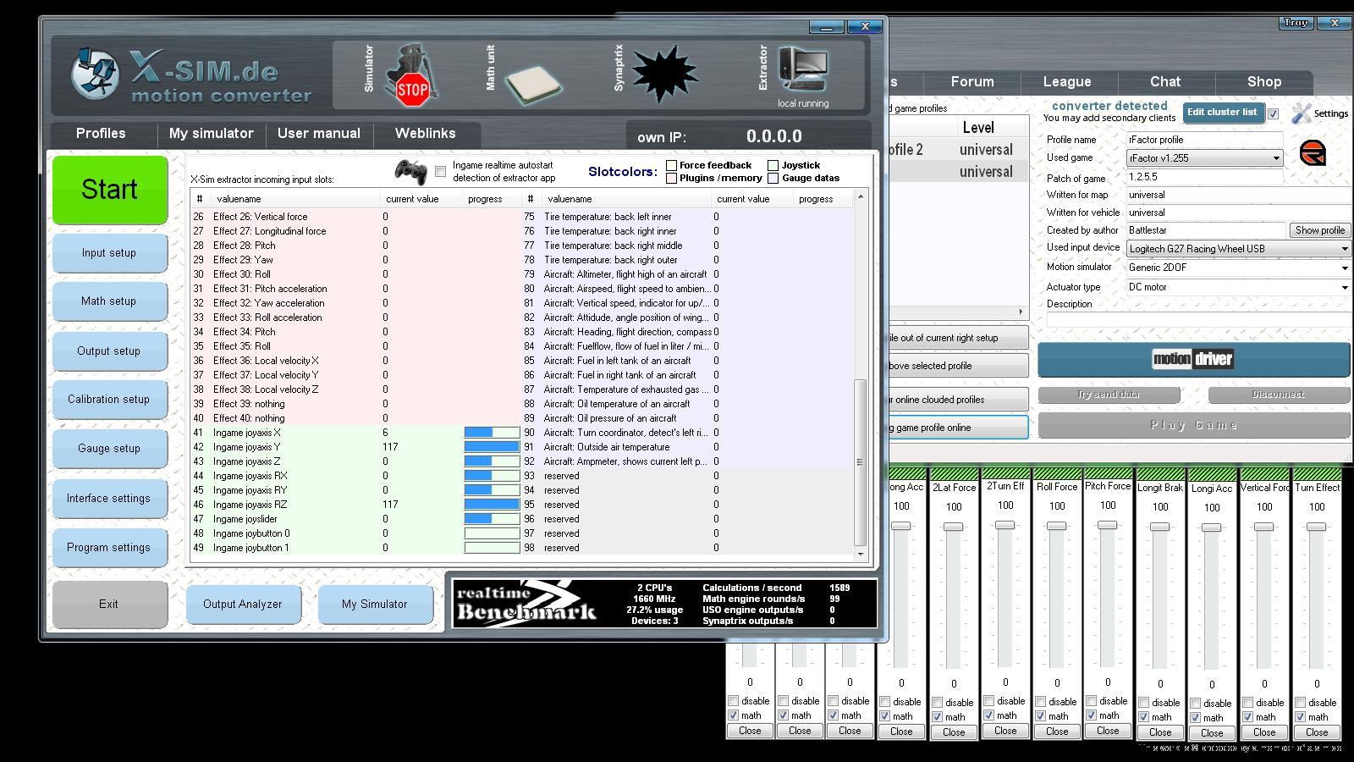The width and height of the screenshot is (1354, 762).
Task: Open the Output Analyzer
Action: click(243, 605)
